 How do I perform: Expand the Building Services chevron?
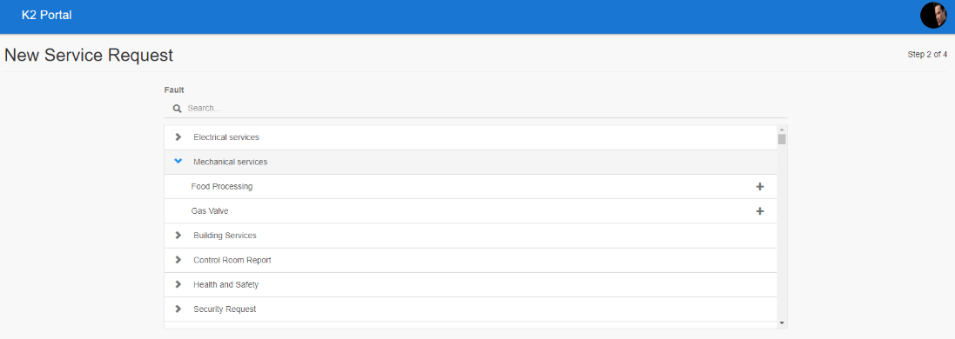point(178,235)
